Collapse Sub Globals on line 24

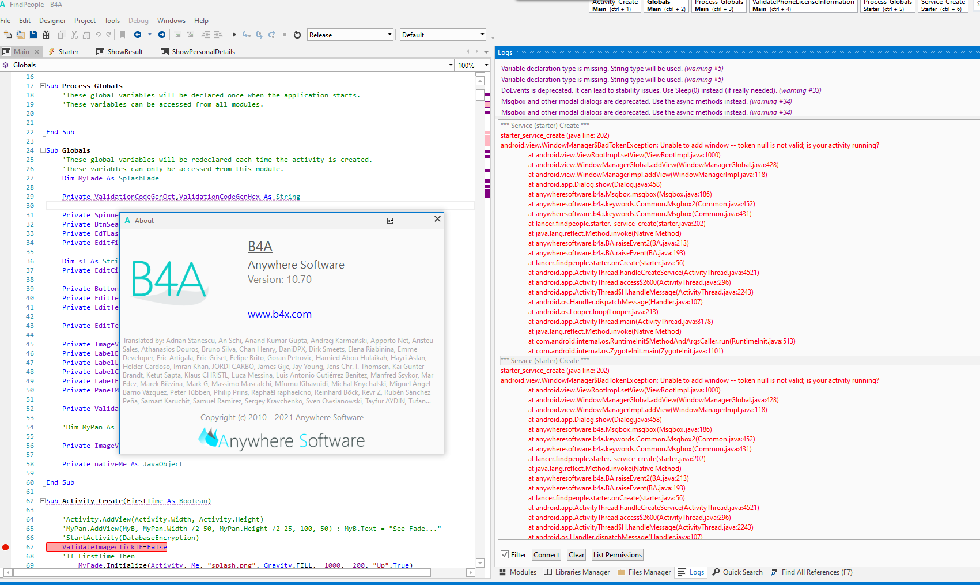point(43,150)
